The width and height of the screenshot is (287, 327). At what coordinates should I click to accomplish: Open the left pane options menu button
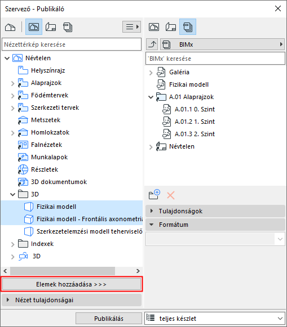tap(132, 26)
